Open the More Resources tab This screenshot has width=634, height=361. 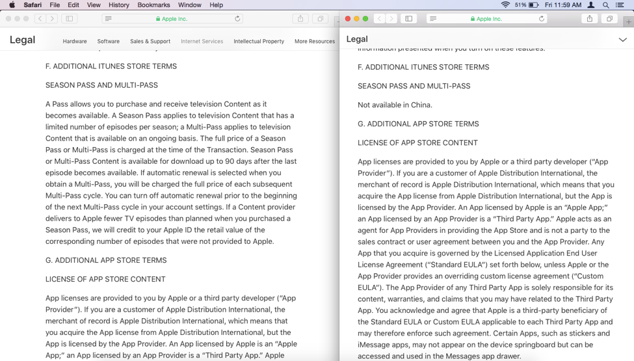tap(315, 41)
